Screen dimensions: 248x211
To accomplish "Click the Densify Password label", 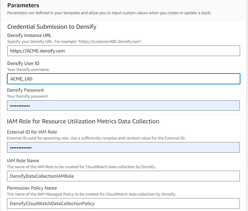I will pos(25,90).
